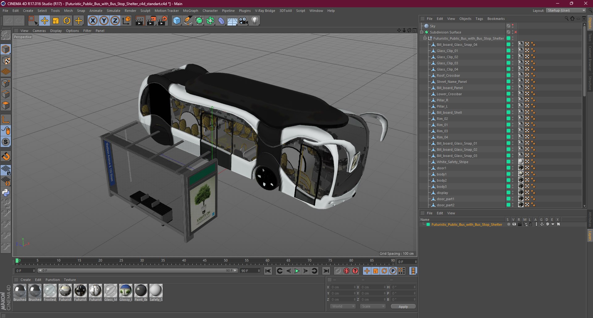This screenshot has height=318, width=593.
Task: Select the Pillar_R object in the list
Action: tap(442, 100)
